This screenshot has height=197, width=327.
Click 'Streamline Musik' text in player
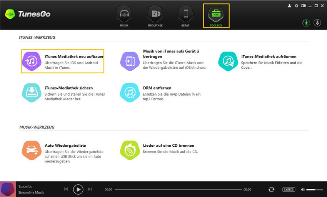click(31, 192)
